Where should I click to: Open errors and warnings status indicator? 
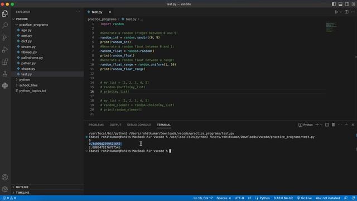9,198
